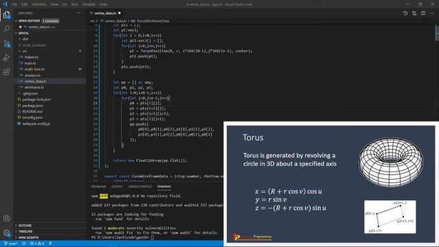Switch to the DEBUG CONSOLE panel tab
This screenshot has width=439, height=247.
tap(140, 187)
